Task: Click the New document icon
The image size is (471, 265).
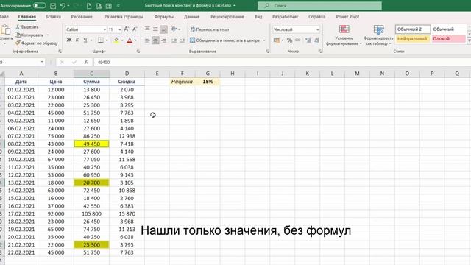Action: point(89,6)
